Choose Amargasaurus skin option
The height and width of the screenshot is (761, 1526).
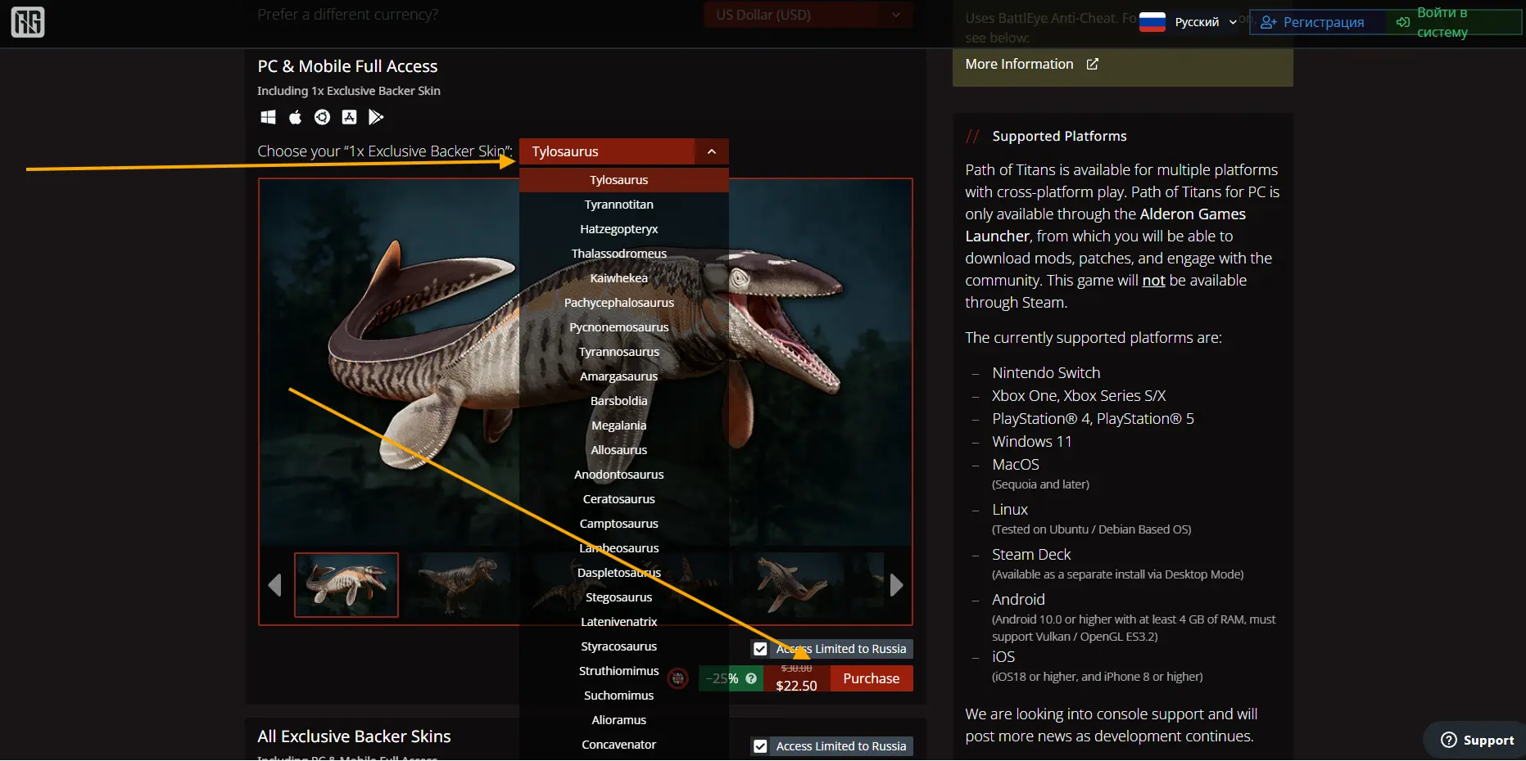tap(624, 376)
